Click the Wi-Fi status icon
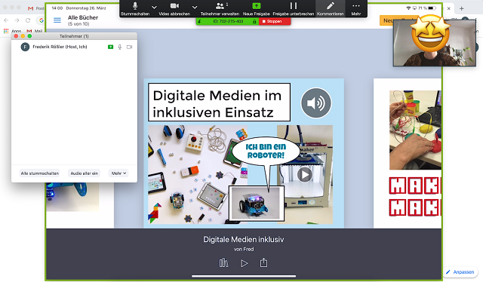Image resolution: width=483 pixels, height=282 pixels. click(408, 8)
